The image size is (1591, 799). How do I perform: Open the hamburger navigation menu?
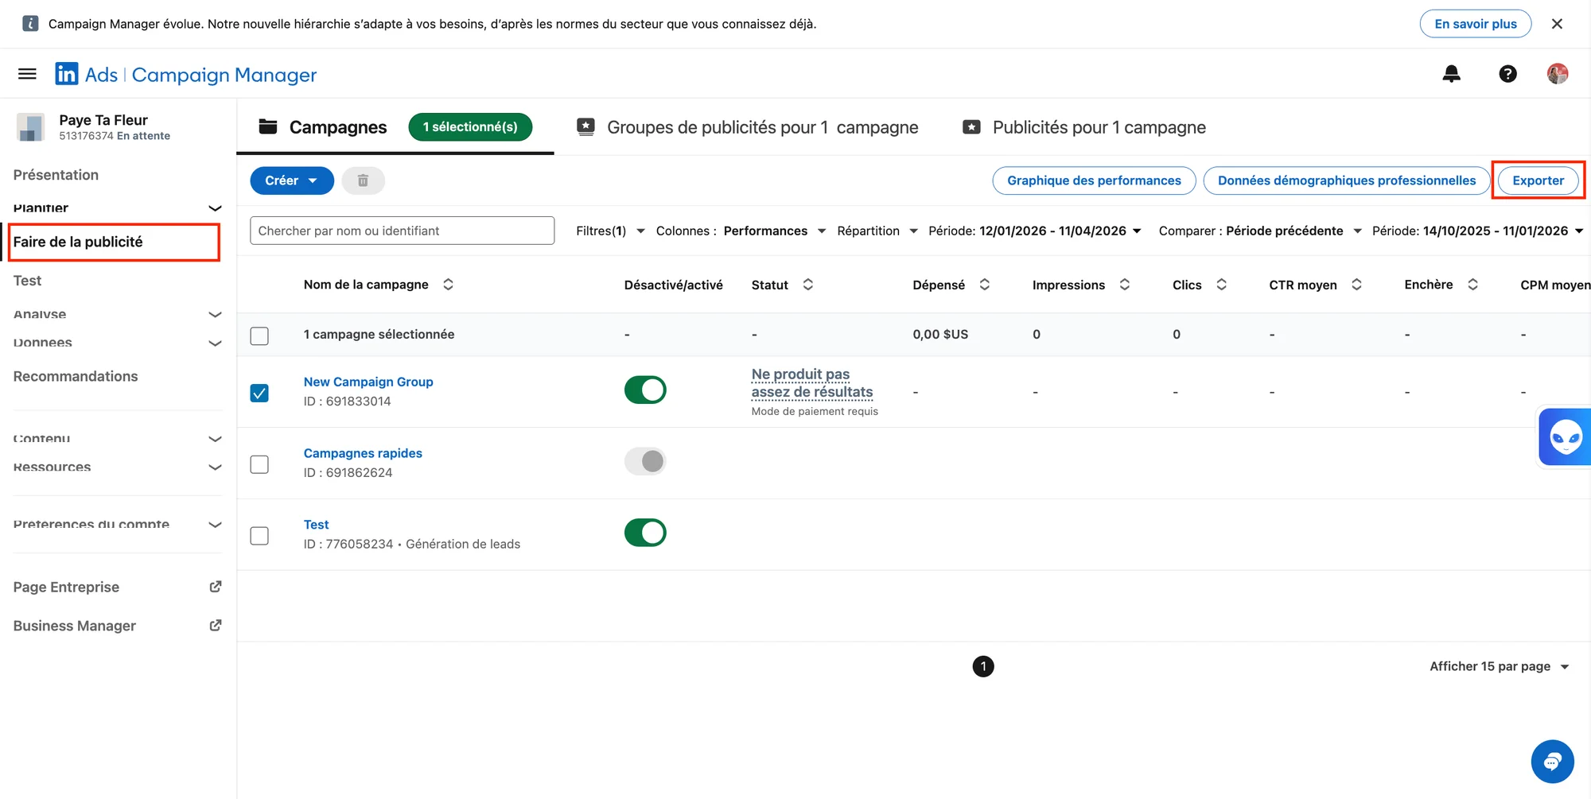tap(27, 74)
